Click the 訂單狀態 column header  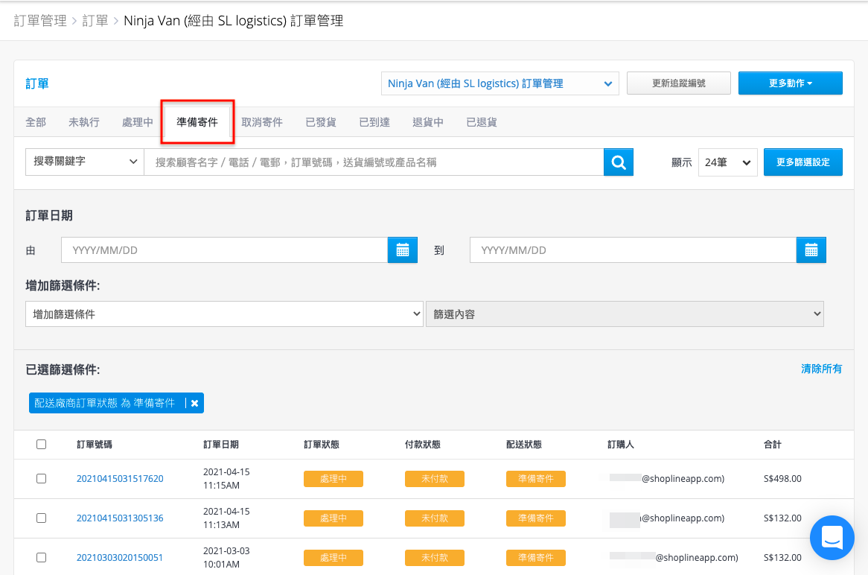322,444
